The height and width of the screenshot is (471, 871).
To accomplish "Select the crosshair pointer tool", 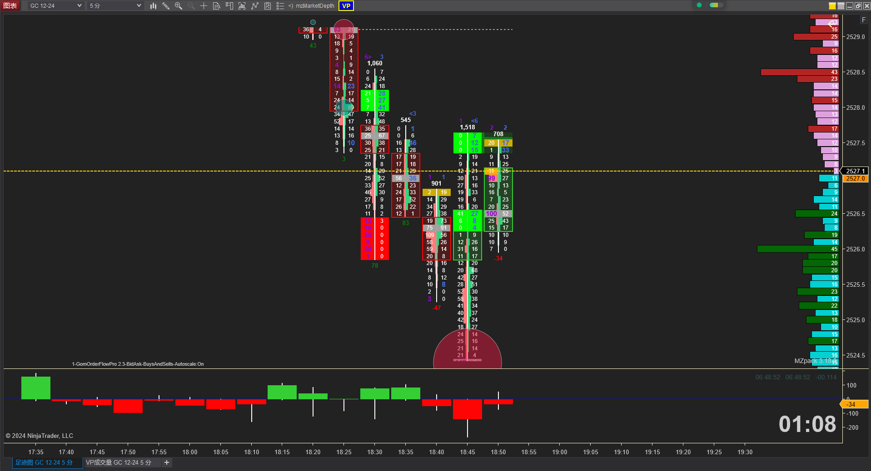I will [204, 6].
